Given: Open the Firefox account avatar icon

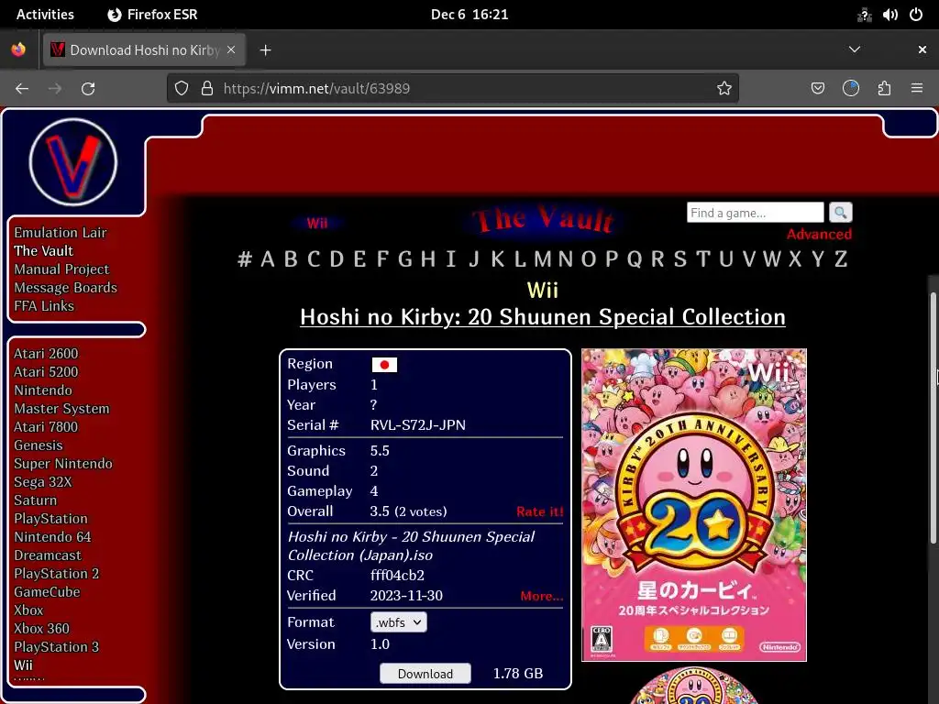Looking at the screenshot, I should [851, 89].
